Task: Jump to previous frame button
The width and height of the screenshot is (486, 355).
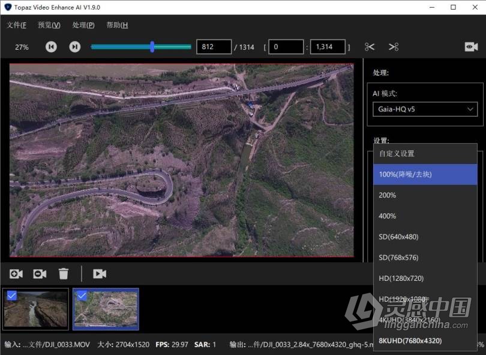Action: (51, 47)
